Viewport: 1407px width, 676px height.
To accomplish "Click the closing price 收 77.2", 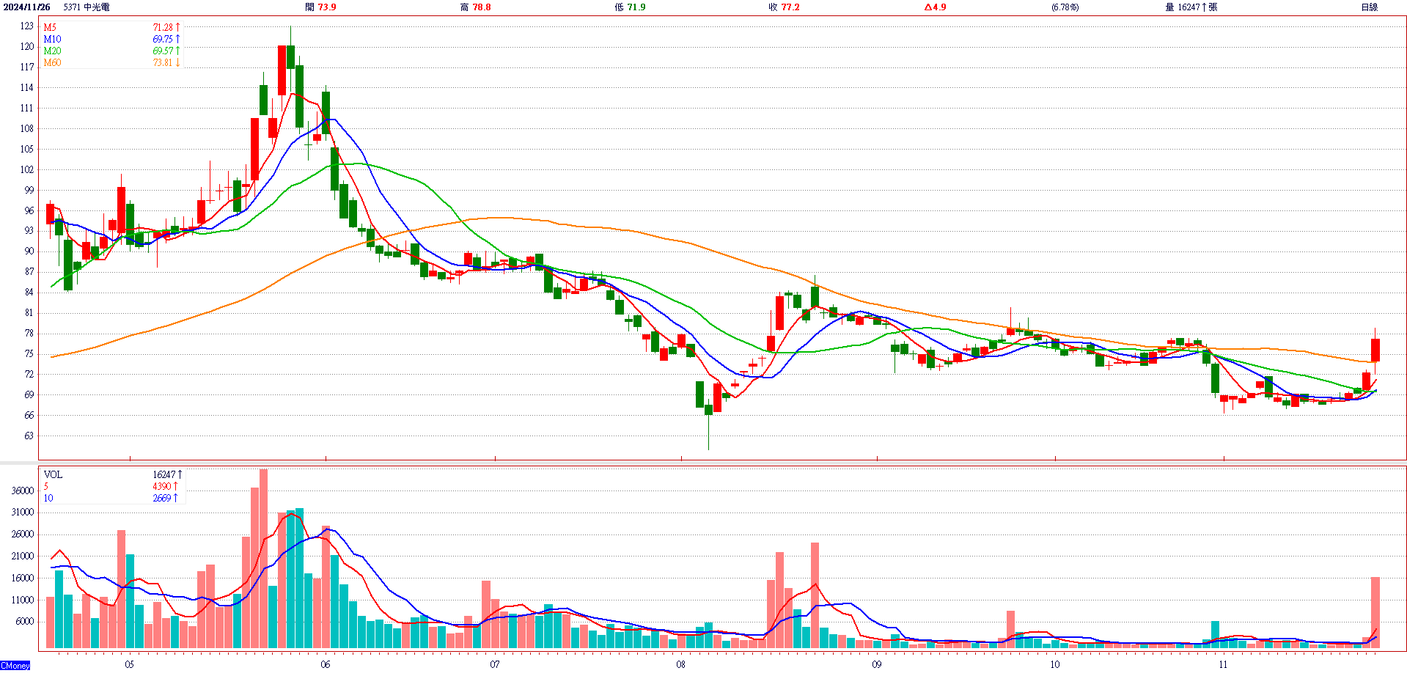I will [x=785, y=7].
